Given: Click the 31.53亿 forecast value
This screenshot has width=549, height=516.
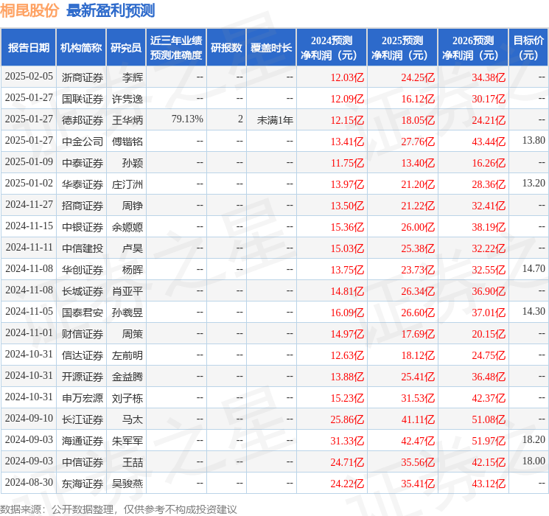Looking at the screenshot, I should [418, 398].
